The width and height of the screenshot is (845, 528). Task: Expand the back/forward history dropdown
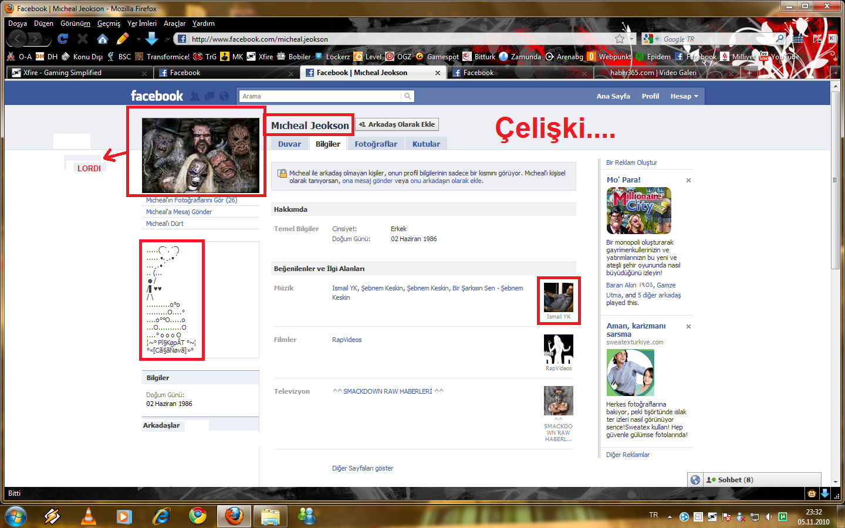coord(48,39)
